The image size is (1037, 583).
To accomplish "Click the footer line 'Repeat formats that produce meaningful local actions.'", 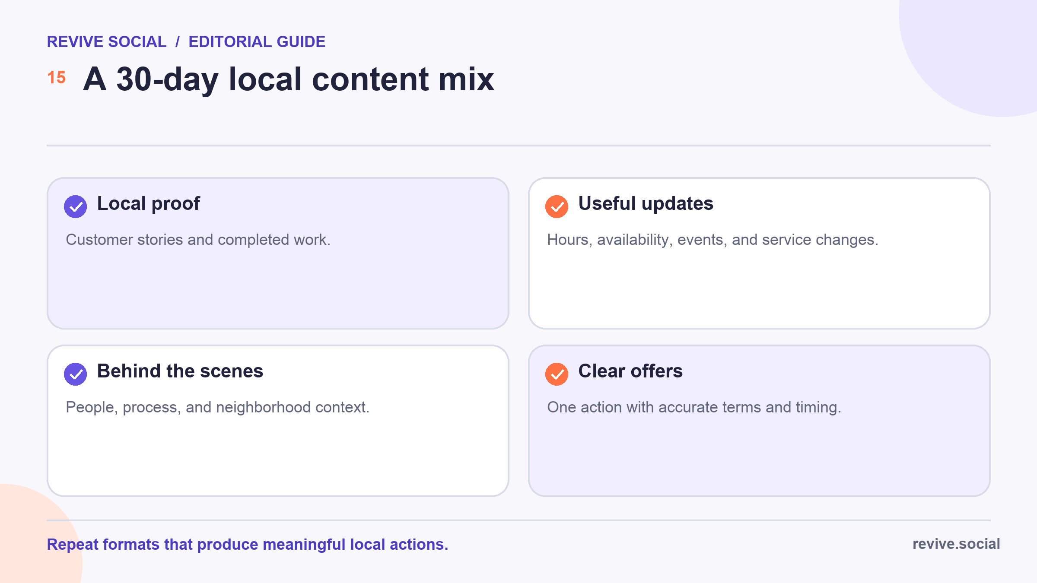I will [x=248, y=545].
